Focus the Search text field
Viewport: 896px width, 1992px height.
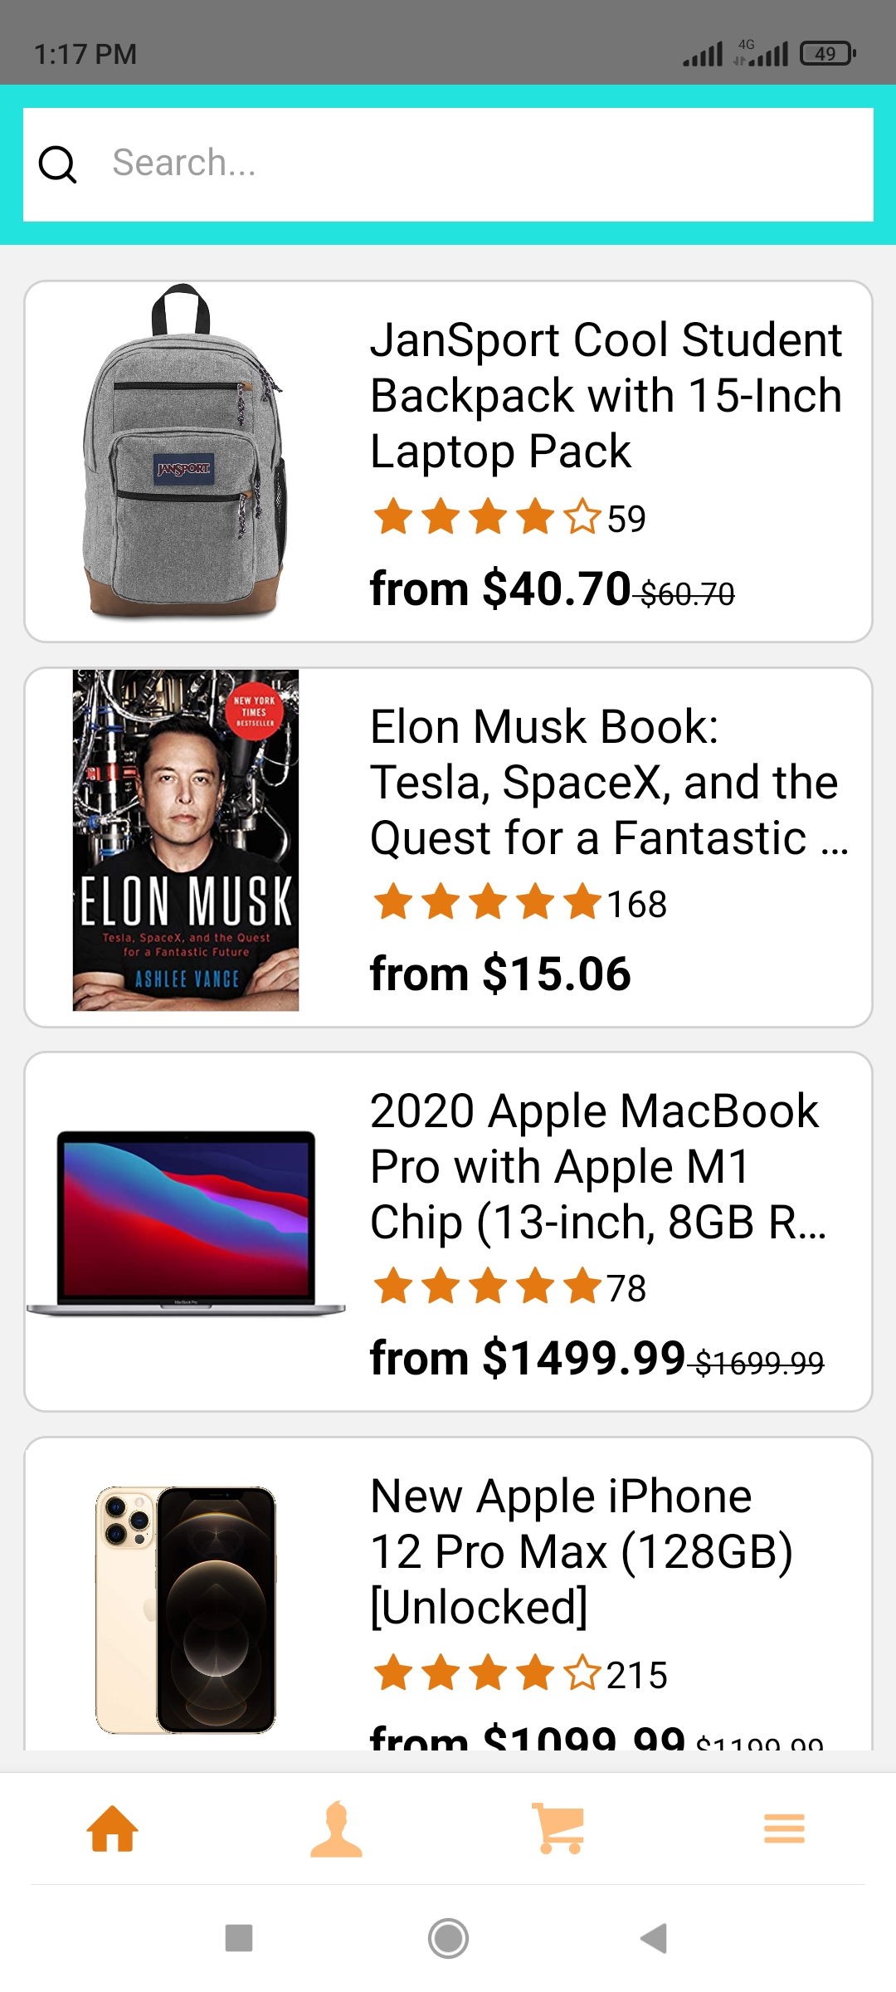click(x=481, y=164)
